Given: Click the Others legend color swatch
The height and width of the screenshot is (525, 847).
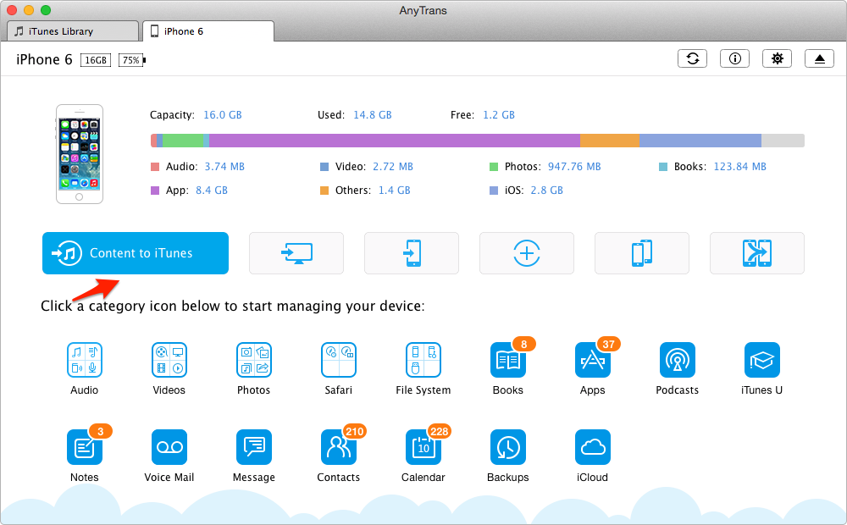Looking at the screenshot, I should pos(324,191).
